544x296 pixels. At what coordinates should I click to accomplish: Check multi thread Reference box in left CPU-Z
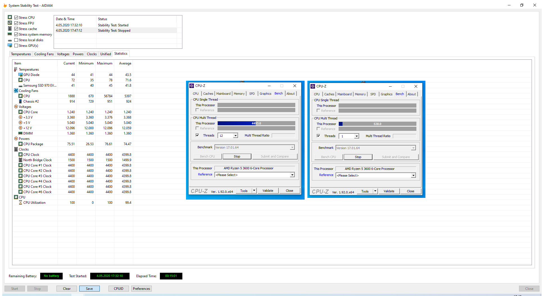[x=197, y=128]
